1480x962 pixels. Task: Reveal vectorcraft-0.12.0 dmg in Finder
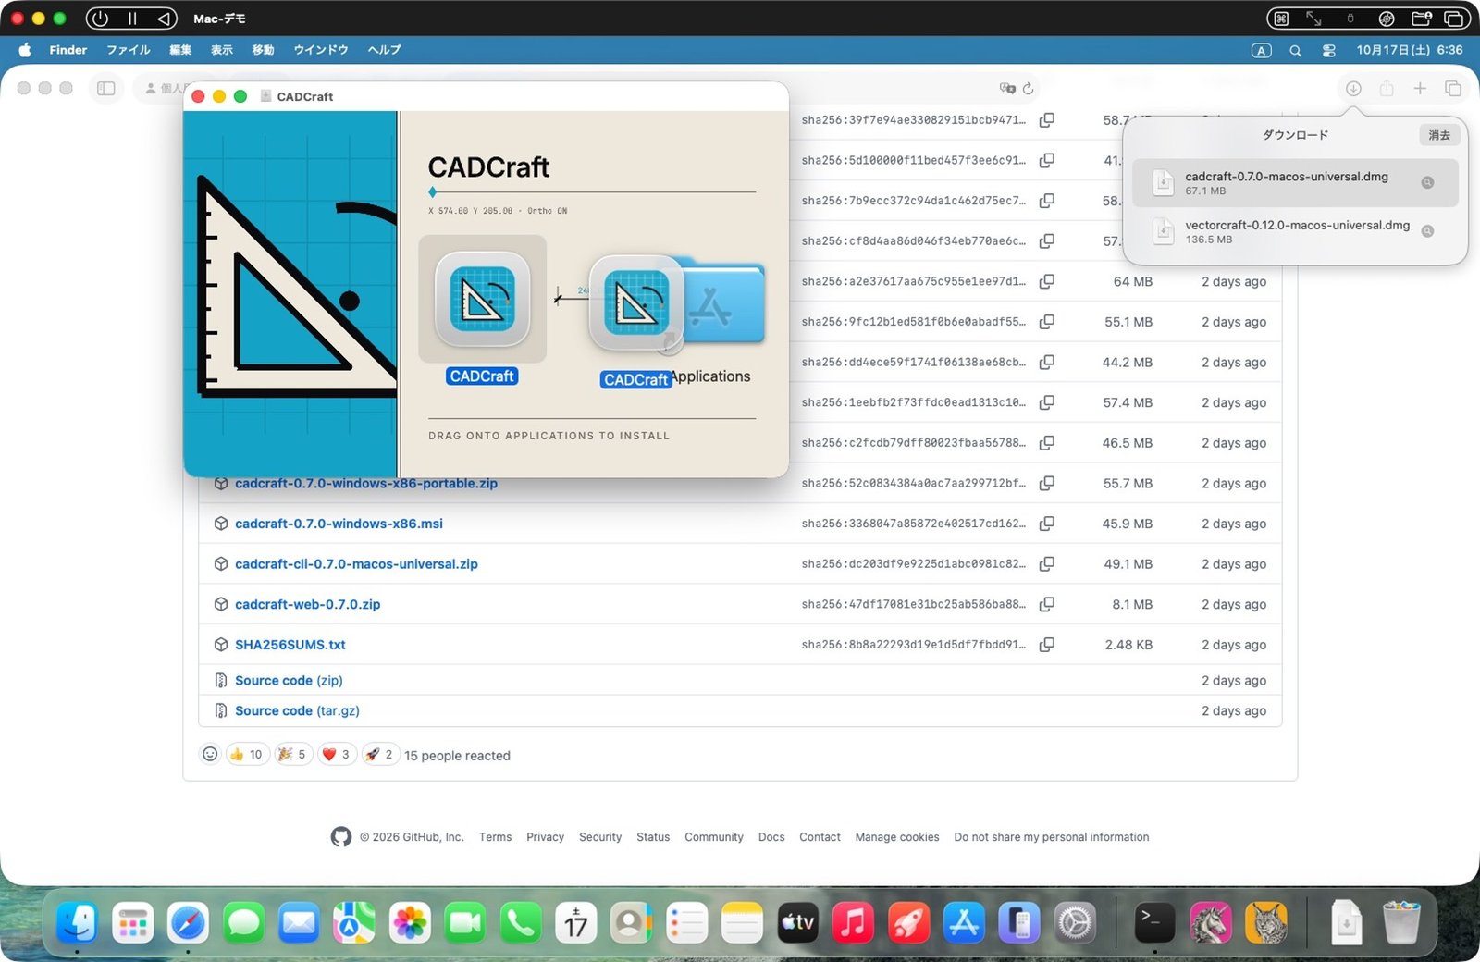point(1427,231)
